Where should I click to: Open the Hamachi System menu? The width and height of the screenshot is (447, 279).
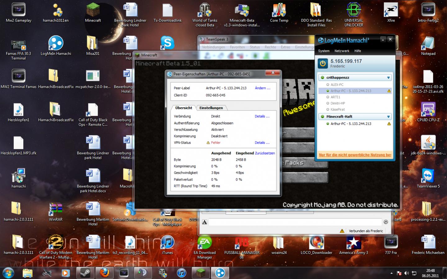tap(324, 51)
